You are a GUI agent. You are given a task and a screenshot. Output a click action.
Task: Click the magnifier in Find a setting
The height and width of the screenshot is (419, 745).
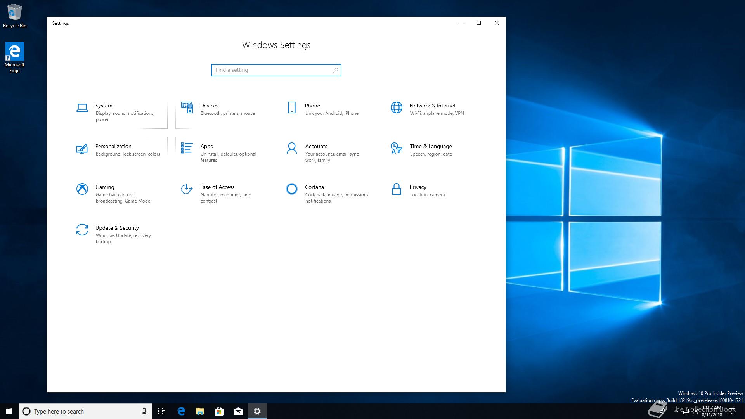(x=335, y=70)
